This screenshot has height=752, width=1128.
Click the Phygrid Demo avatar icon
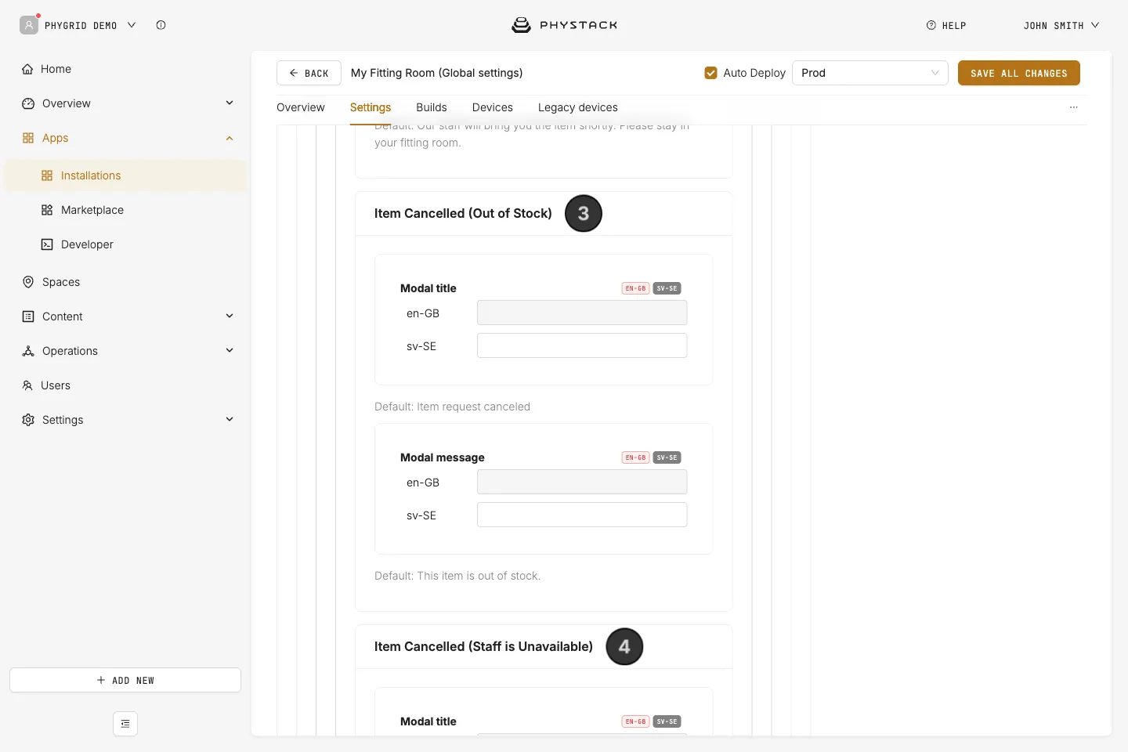tap(29, 25)
